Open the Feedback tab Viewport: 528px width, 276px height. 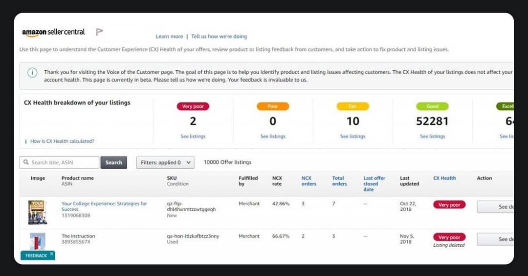click(36, 256)
